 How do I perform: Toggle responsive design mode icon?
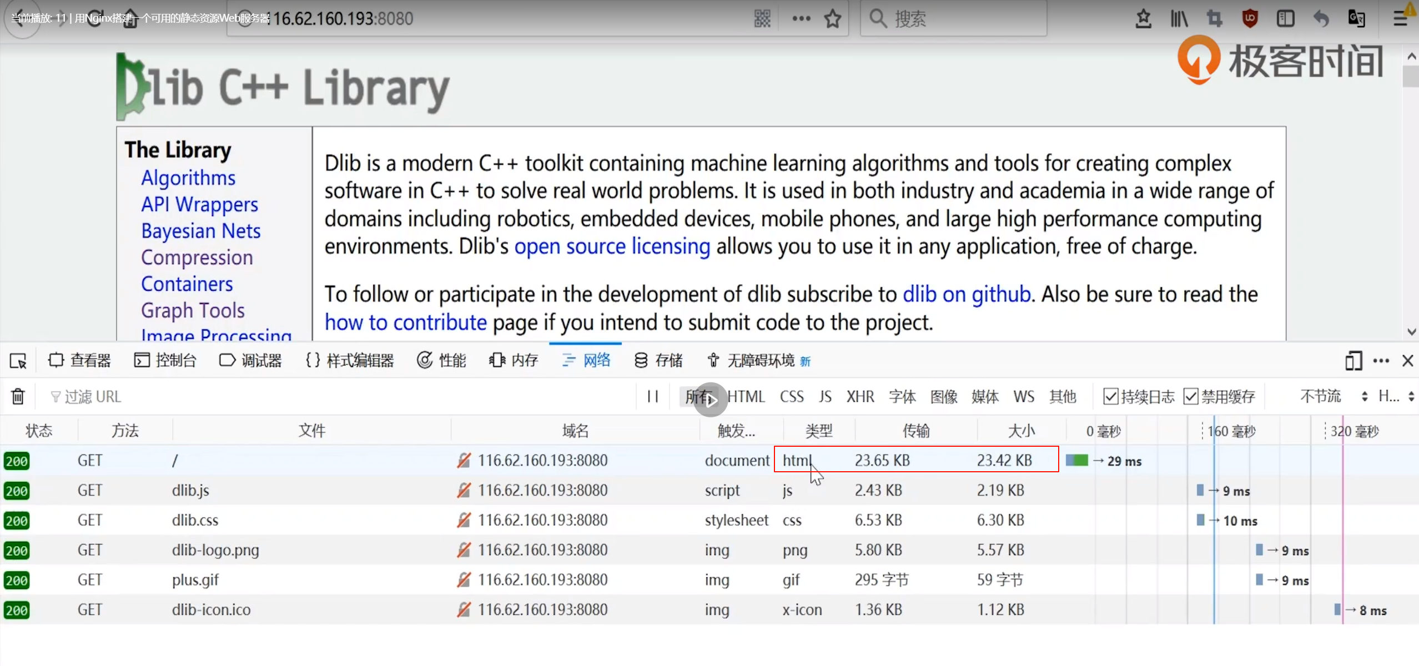[x=1353, y=361]
